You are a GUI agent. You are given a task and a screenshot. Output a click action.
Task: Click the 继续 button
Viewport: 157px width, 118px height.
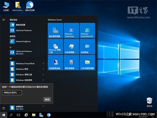pyautogui.click(x=47, y=99)
